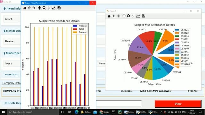Click the taskbar search box
205x115 pixels.
33,112
